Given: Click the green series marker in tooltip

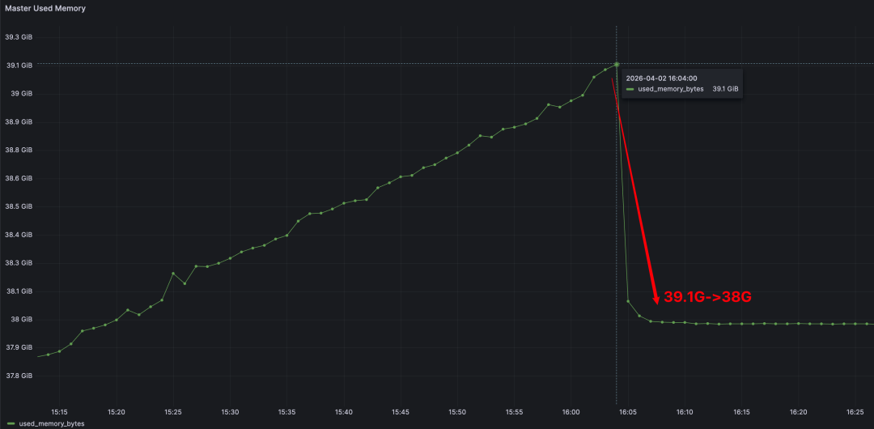Looking at the screenshot, I should 630,89.
